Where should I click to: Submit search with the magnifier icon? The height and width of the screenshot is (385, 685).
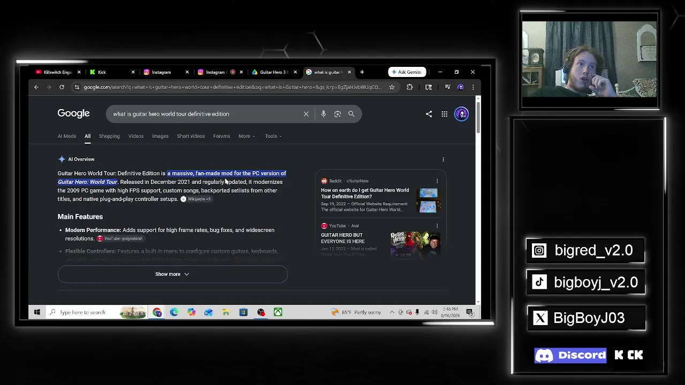[352, 114]
